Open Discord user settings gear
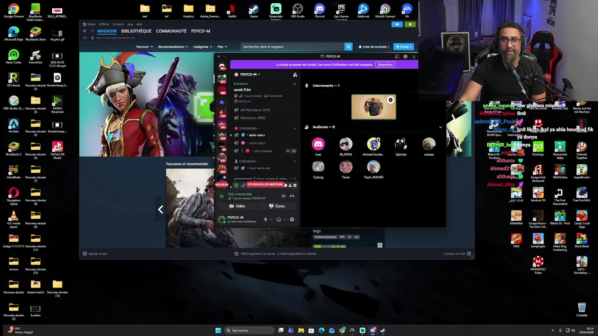This screenshot has width=598, height=336. click(x=292, y=219)
